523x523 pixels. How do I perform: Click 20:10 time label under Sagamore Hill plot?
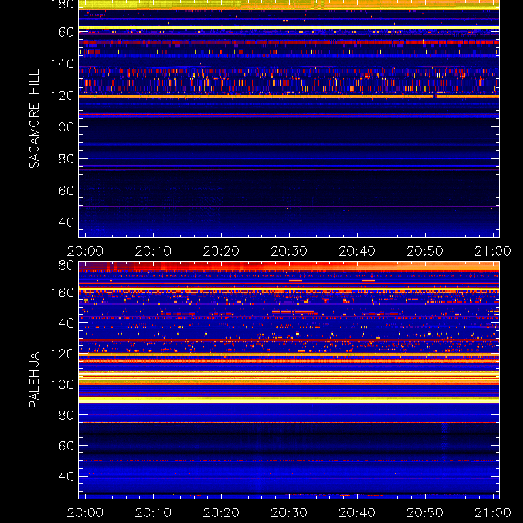(153, 251)
